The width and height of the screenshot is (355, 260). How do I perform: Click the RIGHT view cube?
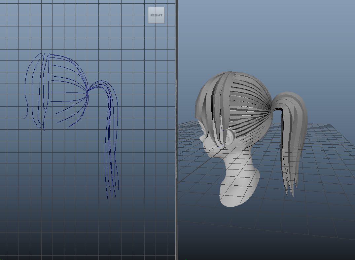[156, 15]
